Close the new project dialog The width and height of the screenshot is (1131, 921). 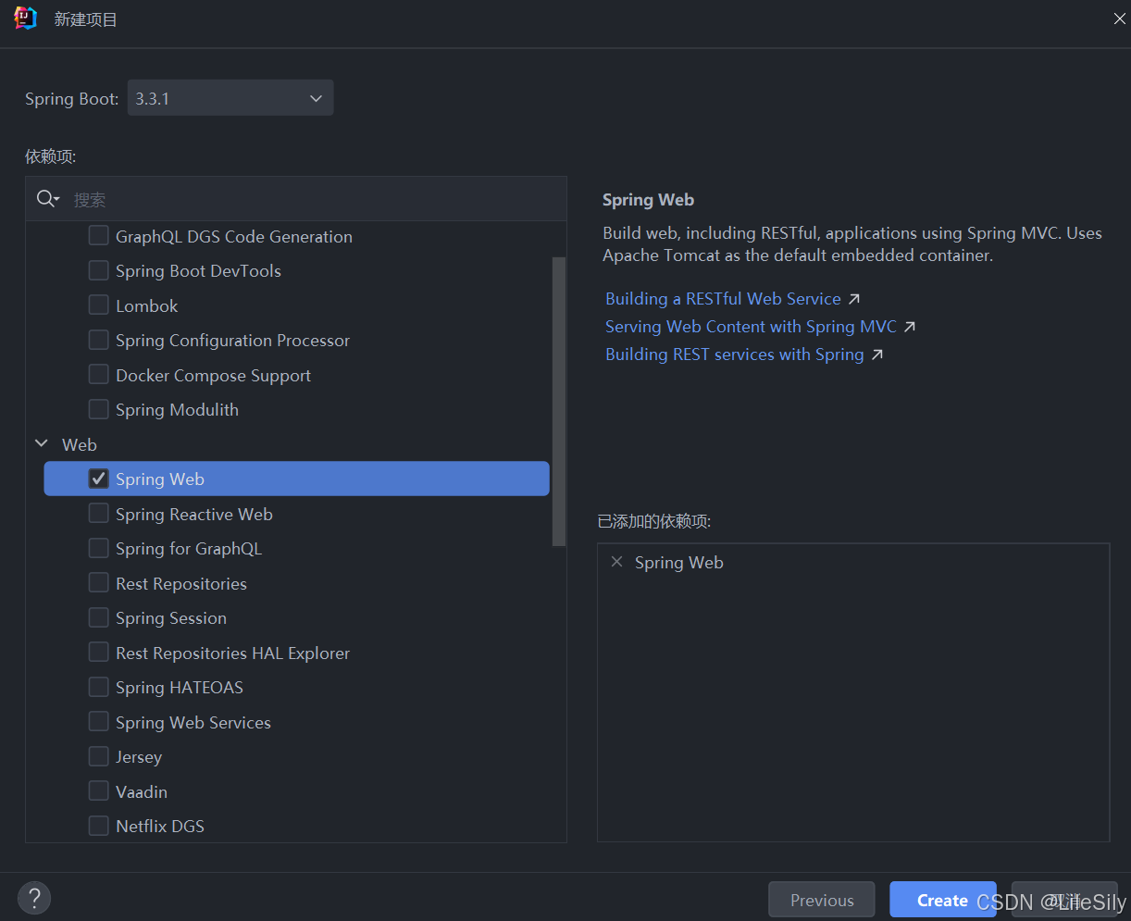tap(1119, 19)
